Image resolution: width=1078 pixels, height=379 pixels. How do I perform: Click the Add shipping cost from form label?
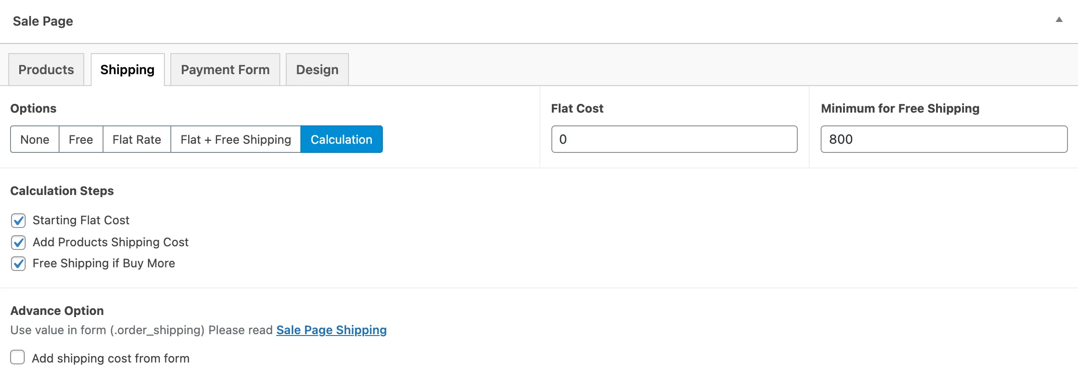tap(110, 358)
